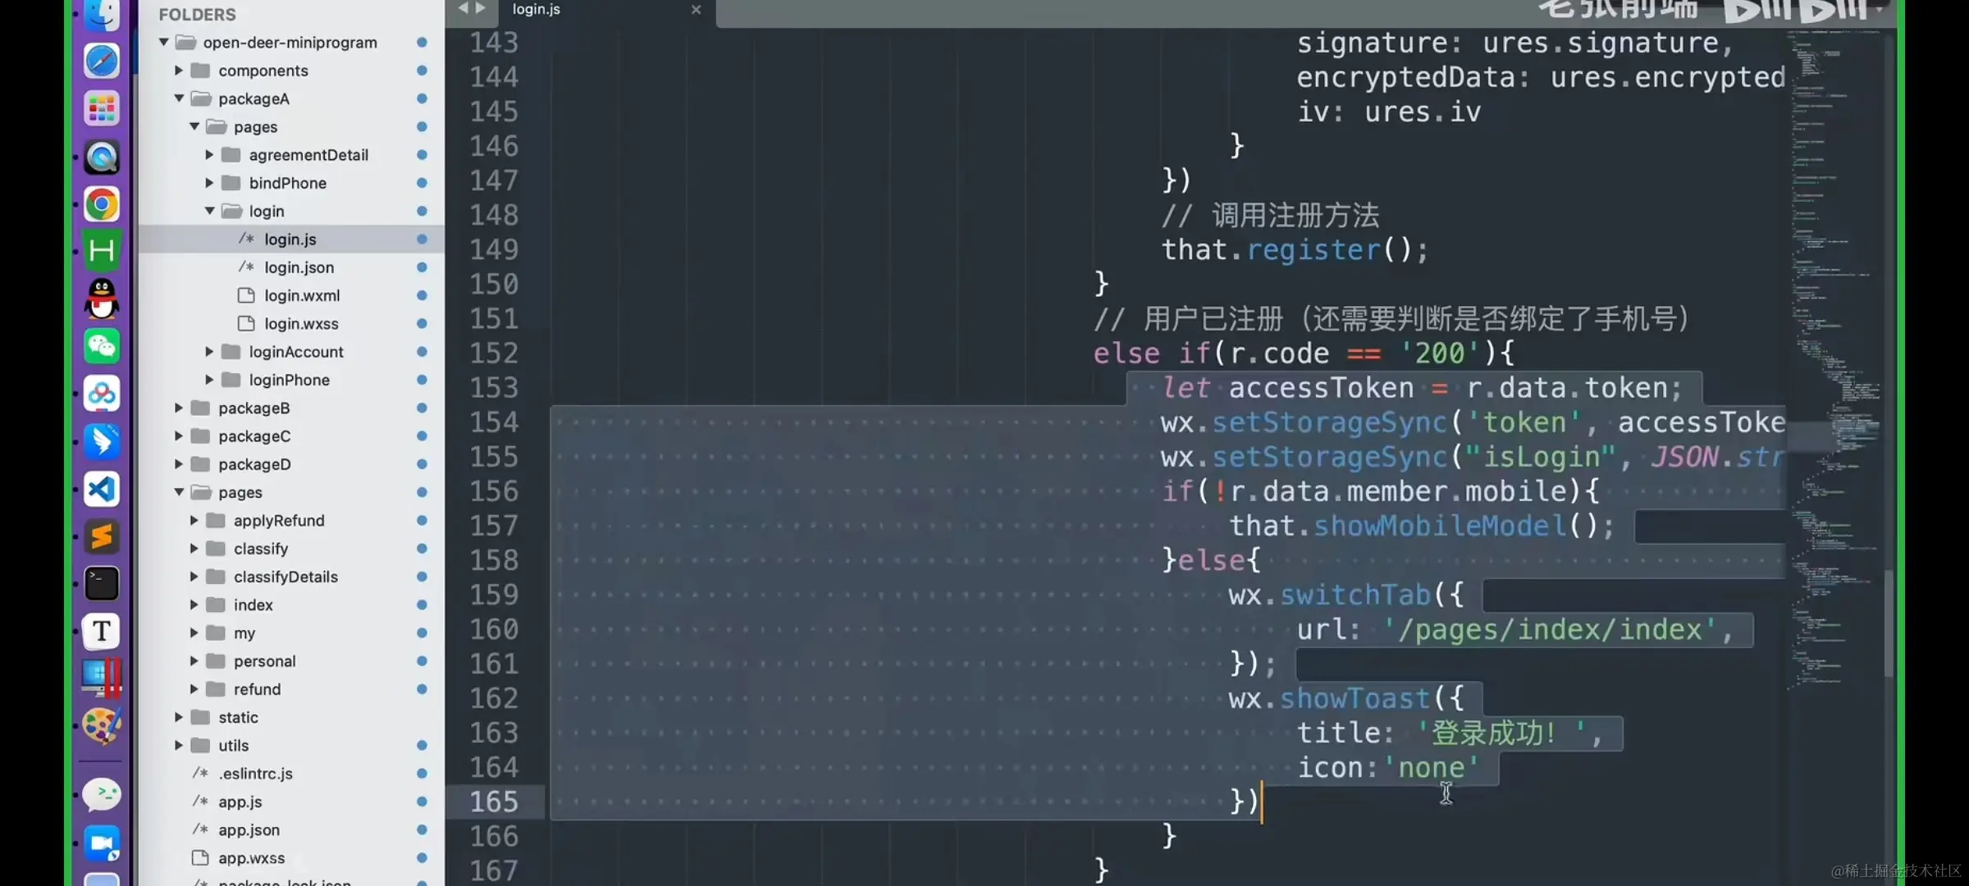Collapse the open-deer-miniprogram root folder

tap(164, 42)
